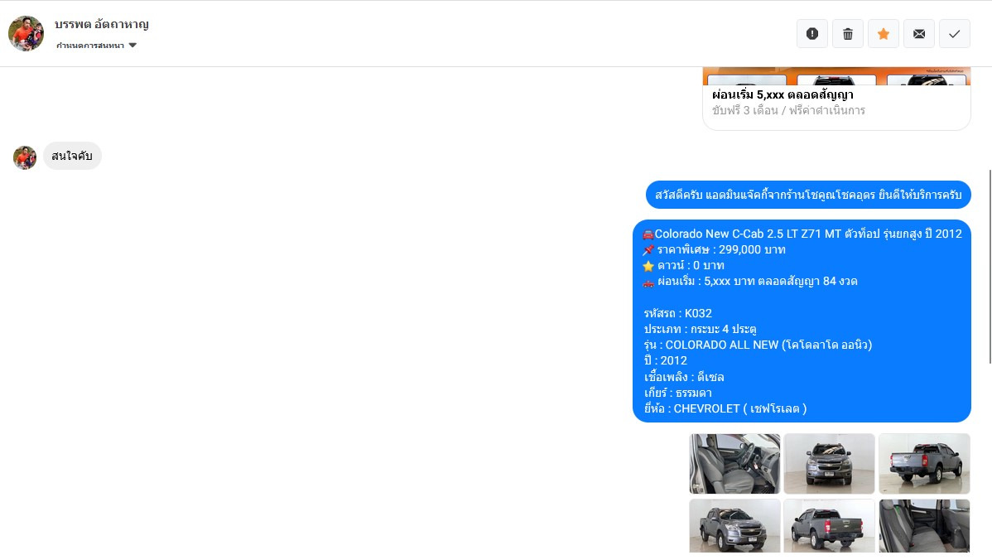992x560 pixels.
Task: Mark conversation unread with envelope icon
Action: (919, 33)
